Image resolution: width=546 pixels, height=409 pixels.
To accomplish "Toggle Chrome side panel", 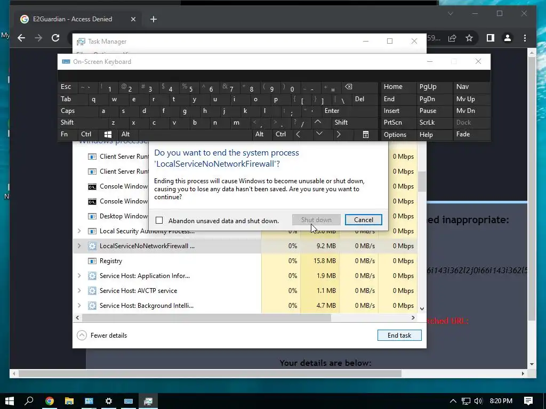I will [491, 38].
